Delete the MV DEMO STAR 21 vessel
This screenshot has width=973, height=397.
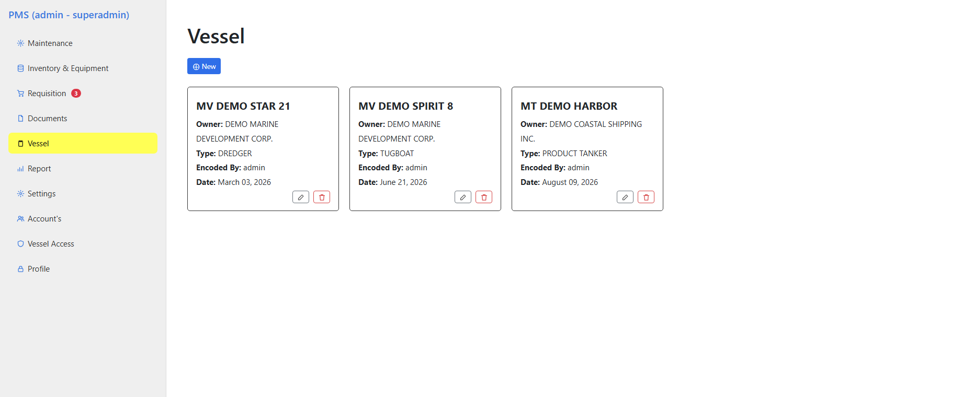[x=322, y=197]
